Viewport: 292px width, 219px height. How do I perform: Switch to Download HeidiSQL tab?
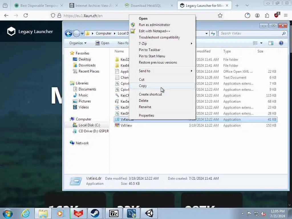tap(146, 6)
